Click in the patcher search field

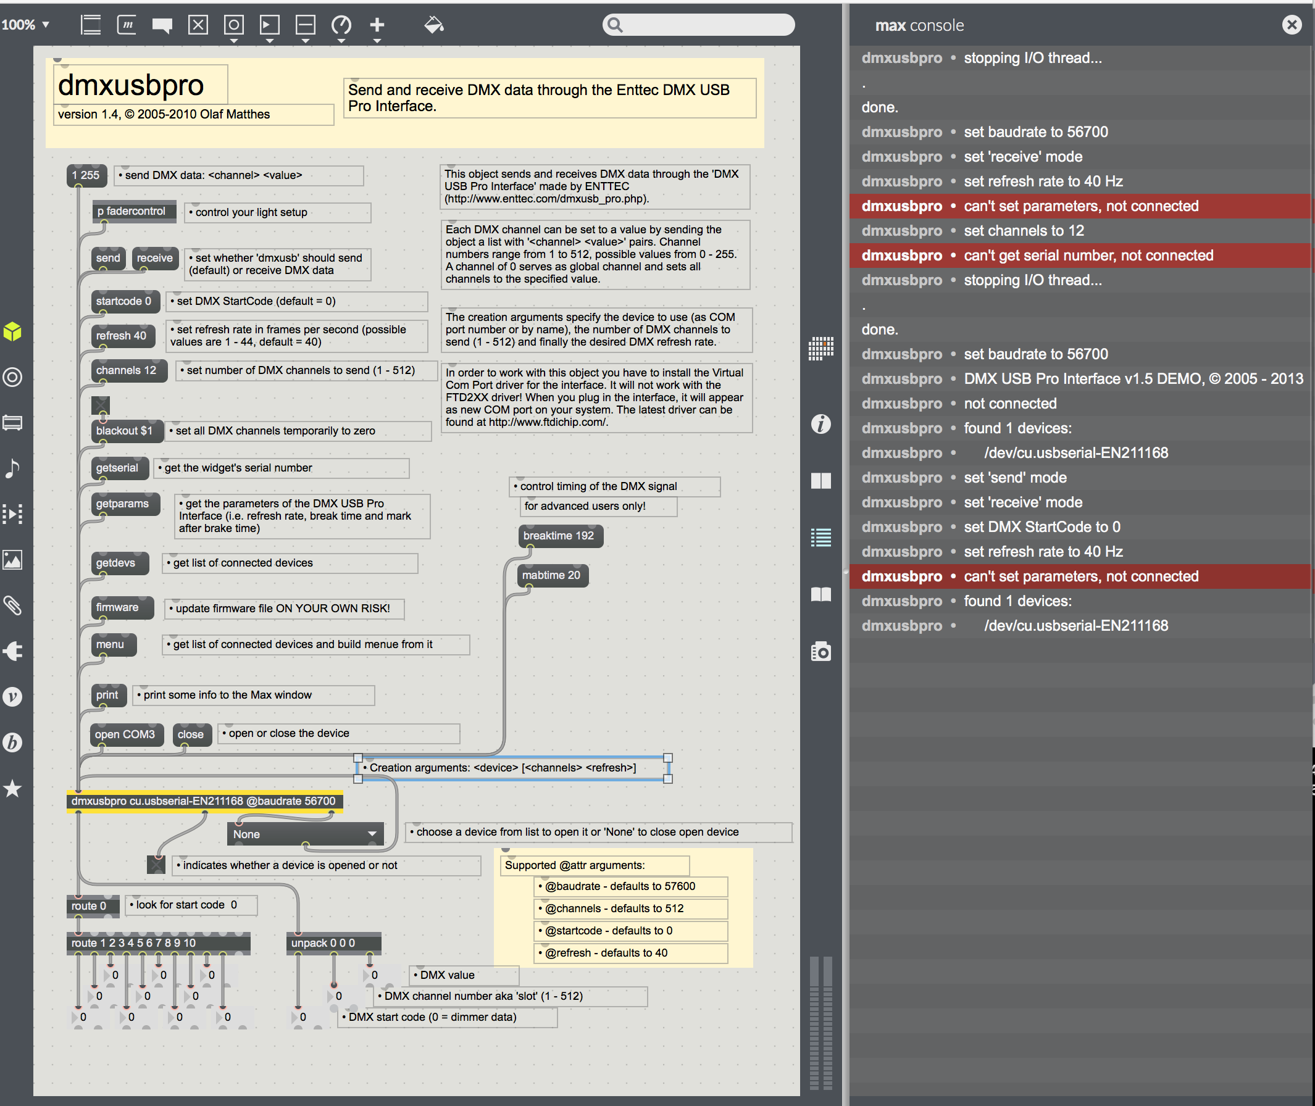tap(699, 25)
